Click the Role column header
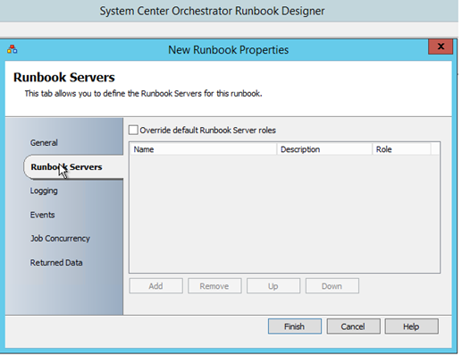The width and height of the screenshot is (462, 356). tap(401, 149)
